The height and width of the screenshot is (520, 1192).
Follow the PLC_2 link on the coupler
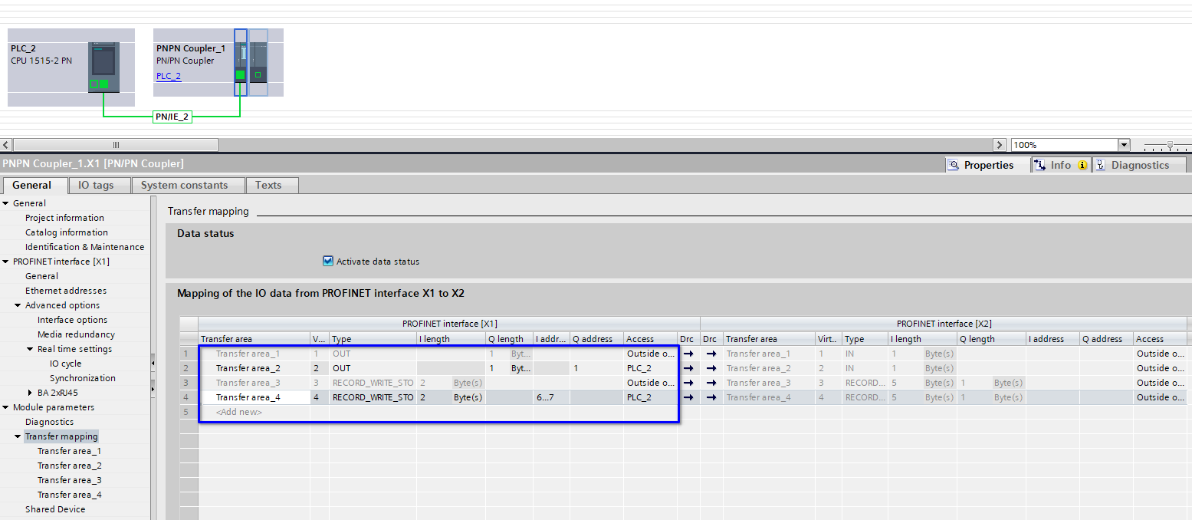169,76
